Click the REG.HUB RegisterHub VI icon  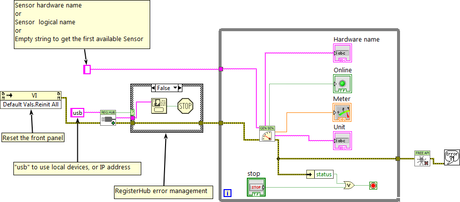tap(108, 118)
